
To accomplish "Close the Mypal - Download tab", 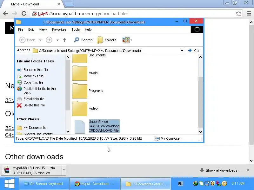I will pos(59,4).
